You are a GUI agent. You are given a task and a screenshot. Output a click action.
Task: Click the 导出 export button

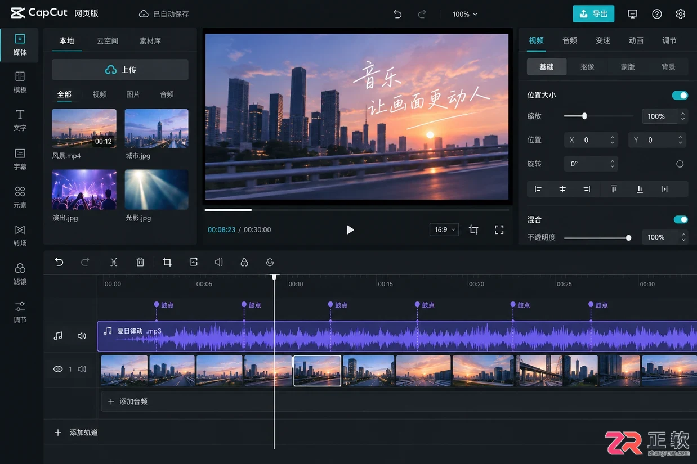593,14
